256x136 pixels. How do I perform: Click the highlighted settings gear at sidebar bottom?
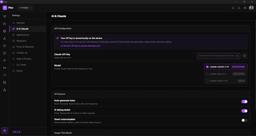(4, 131)
